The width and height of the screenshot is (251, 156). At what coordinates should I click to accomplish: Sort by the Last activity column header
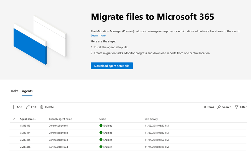[151, 119]
